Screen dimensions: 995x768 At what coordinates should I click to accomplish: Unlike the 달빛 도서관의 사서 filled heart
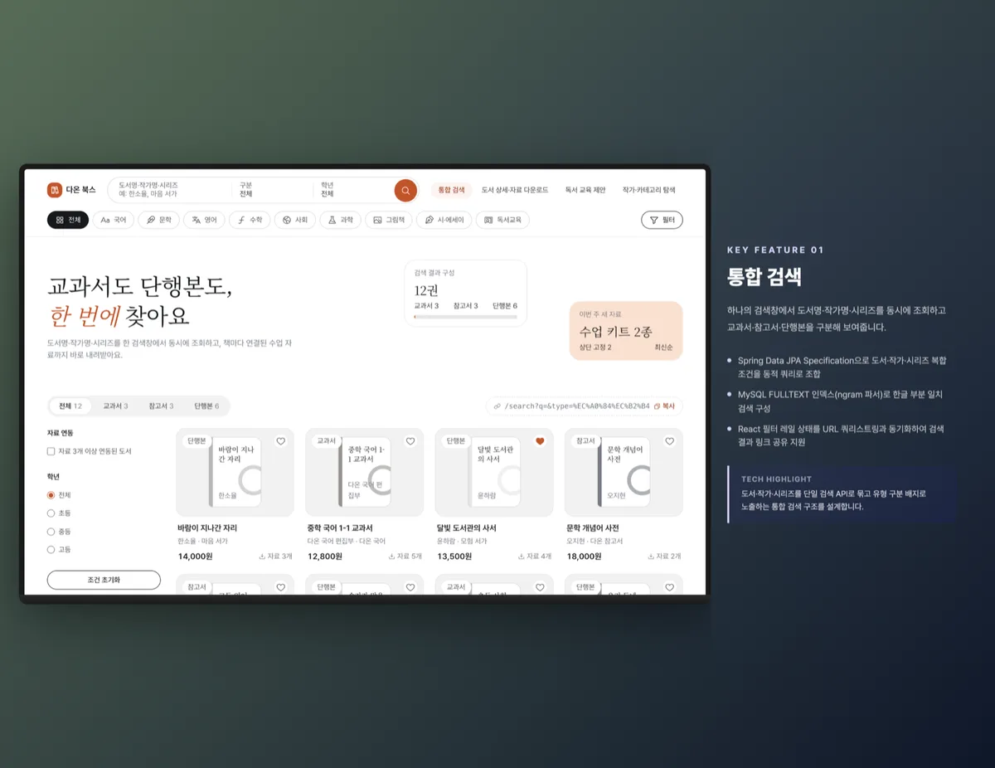(x=540, y=441)
